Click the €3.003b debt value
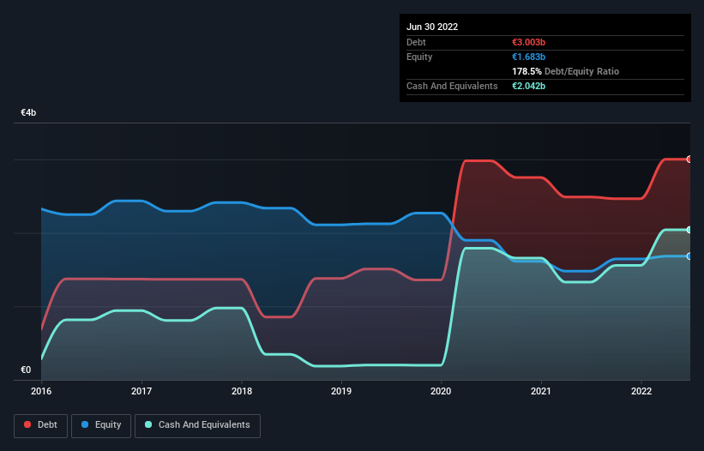 point(528,42)
